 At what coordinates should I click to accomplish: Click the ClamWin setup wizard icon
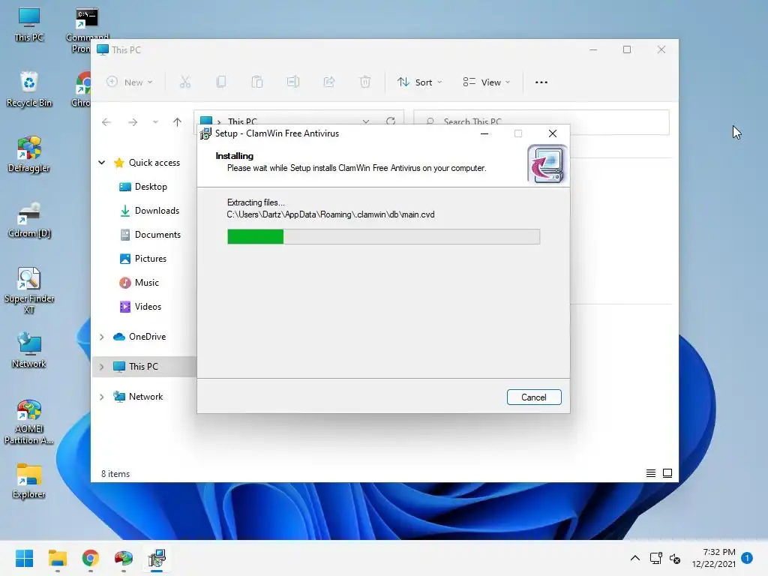547,164
